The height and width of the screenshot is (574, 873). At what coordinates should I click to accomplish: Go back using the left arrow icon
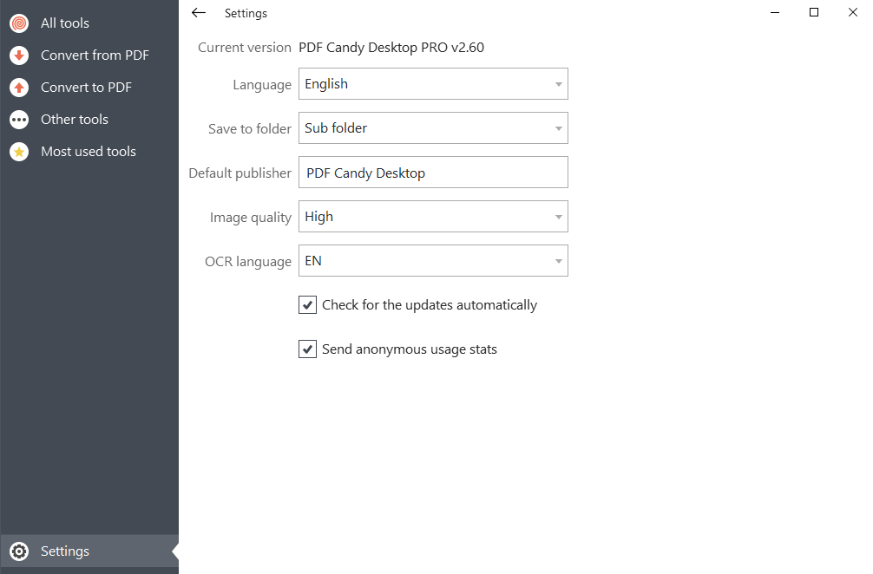coord(199,13)
